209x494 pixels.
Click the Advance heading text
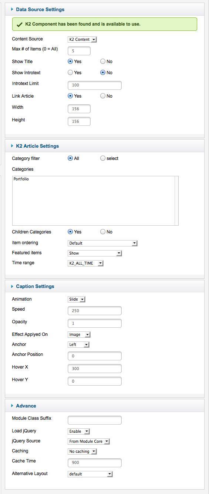tap(26, 406)
